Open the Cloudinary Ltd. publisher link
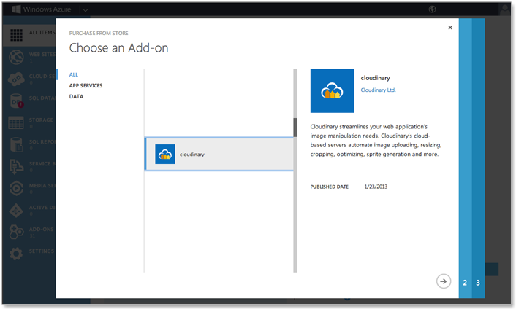 click(378, 90)
